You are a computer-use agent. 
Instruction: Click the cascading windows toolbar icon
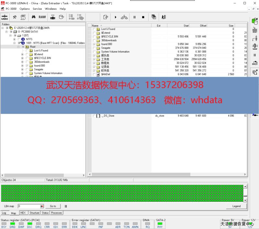point(153,17)
